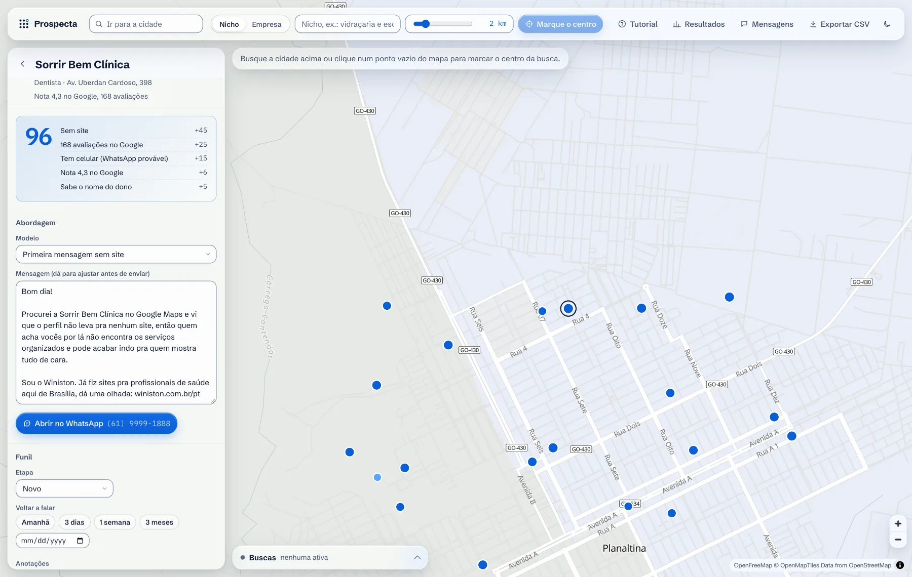Choose 1 semana follow-up option
The image size is (912, 577).
click(x=115, y=522)
